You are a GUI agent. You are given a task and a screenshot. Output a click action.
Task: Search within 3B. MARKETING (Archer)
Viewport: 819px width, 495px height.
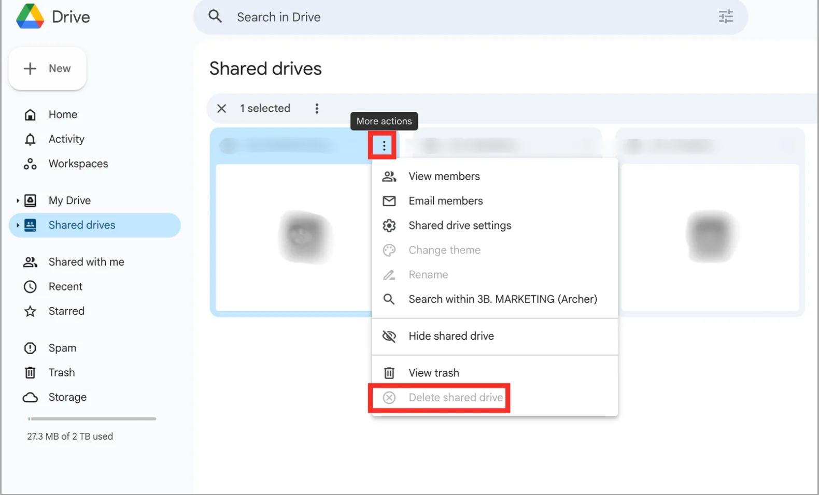[x=495, y=299]
